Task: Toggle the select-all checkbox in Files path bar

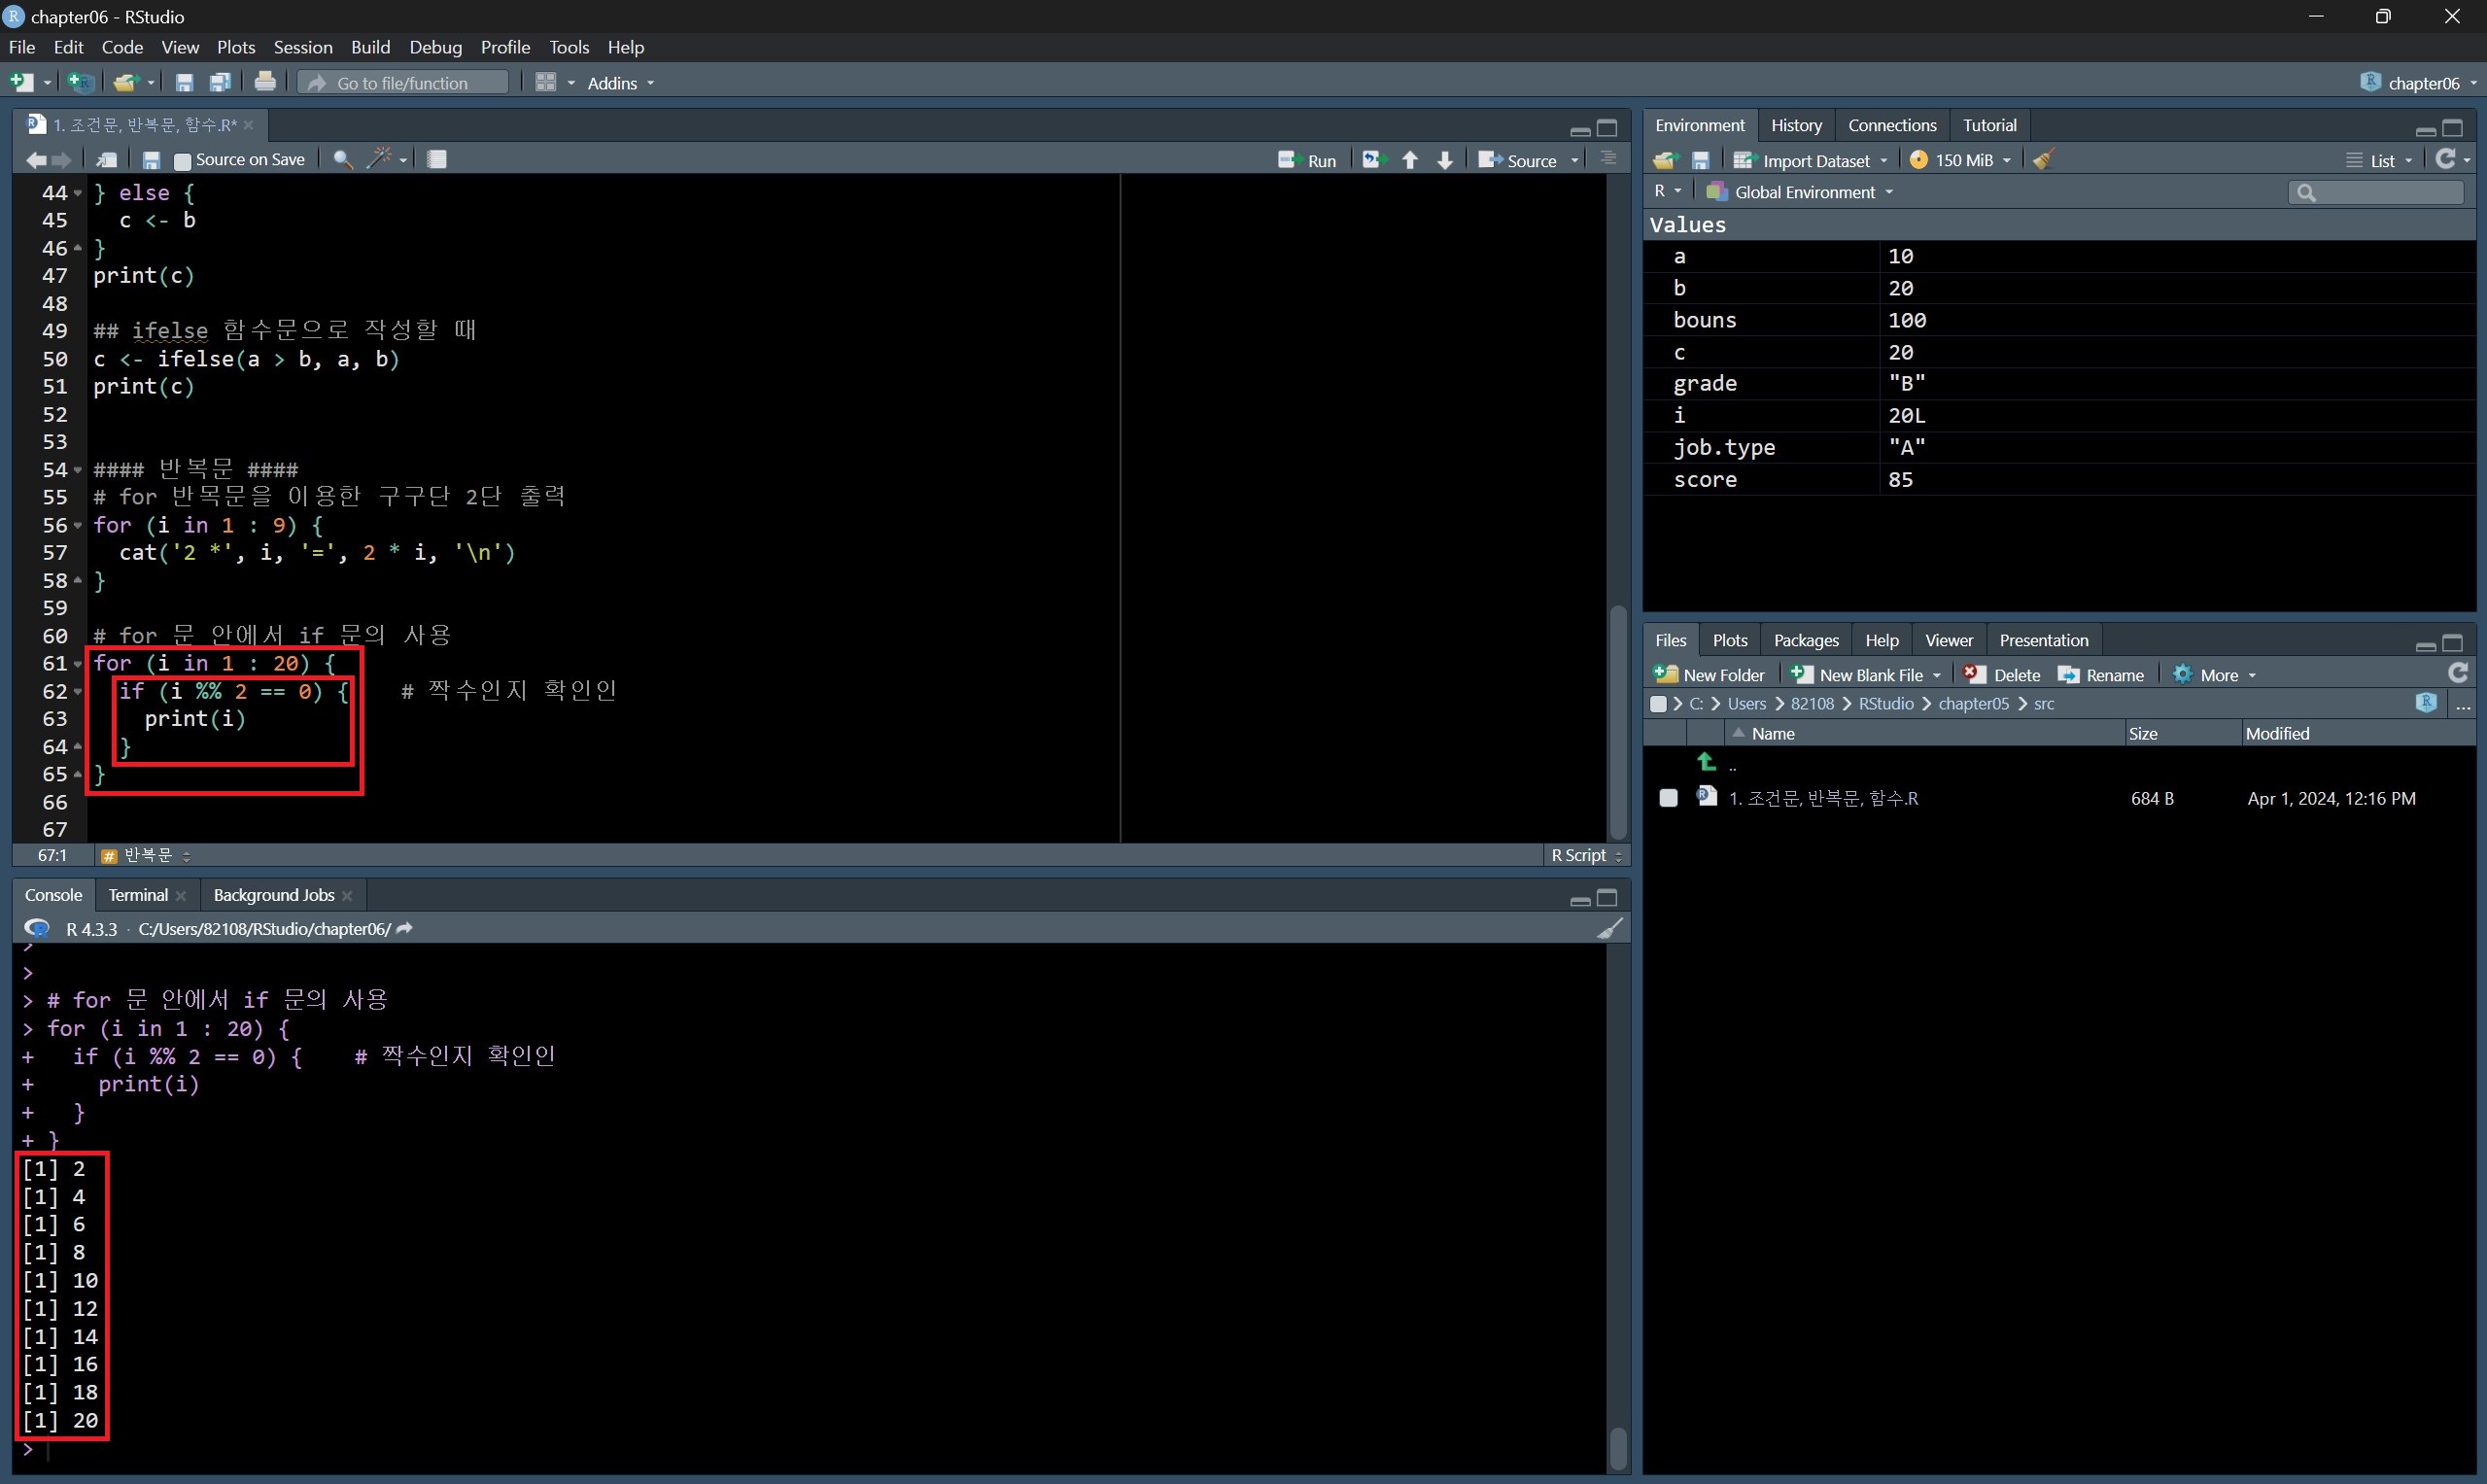Action: pos(1658,704)
